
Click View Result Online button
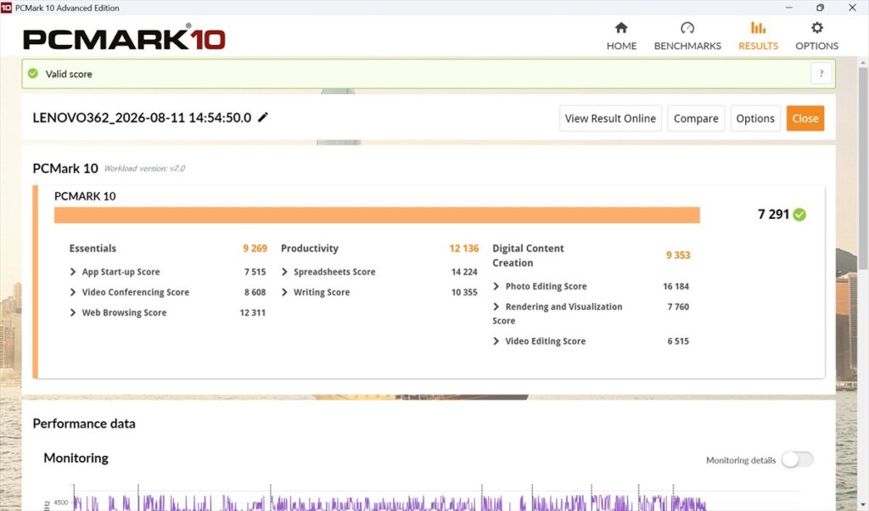[x=610, y=118]
